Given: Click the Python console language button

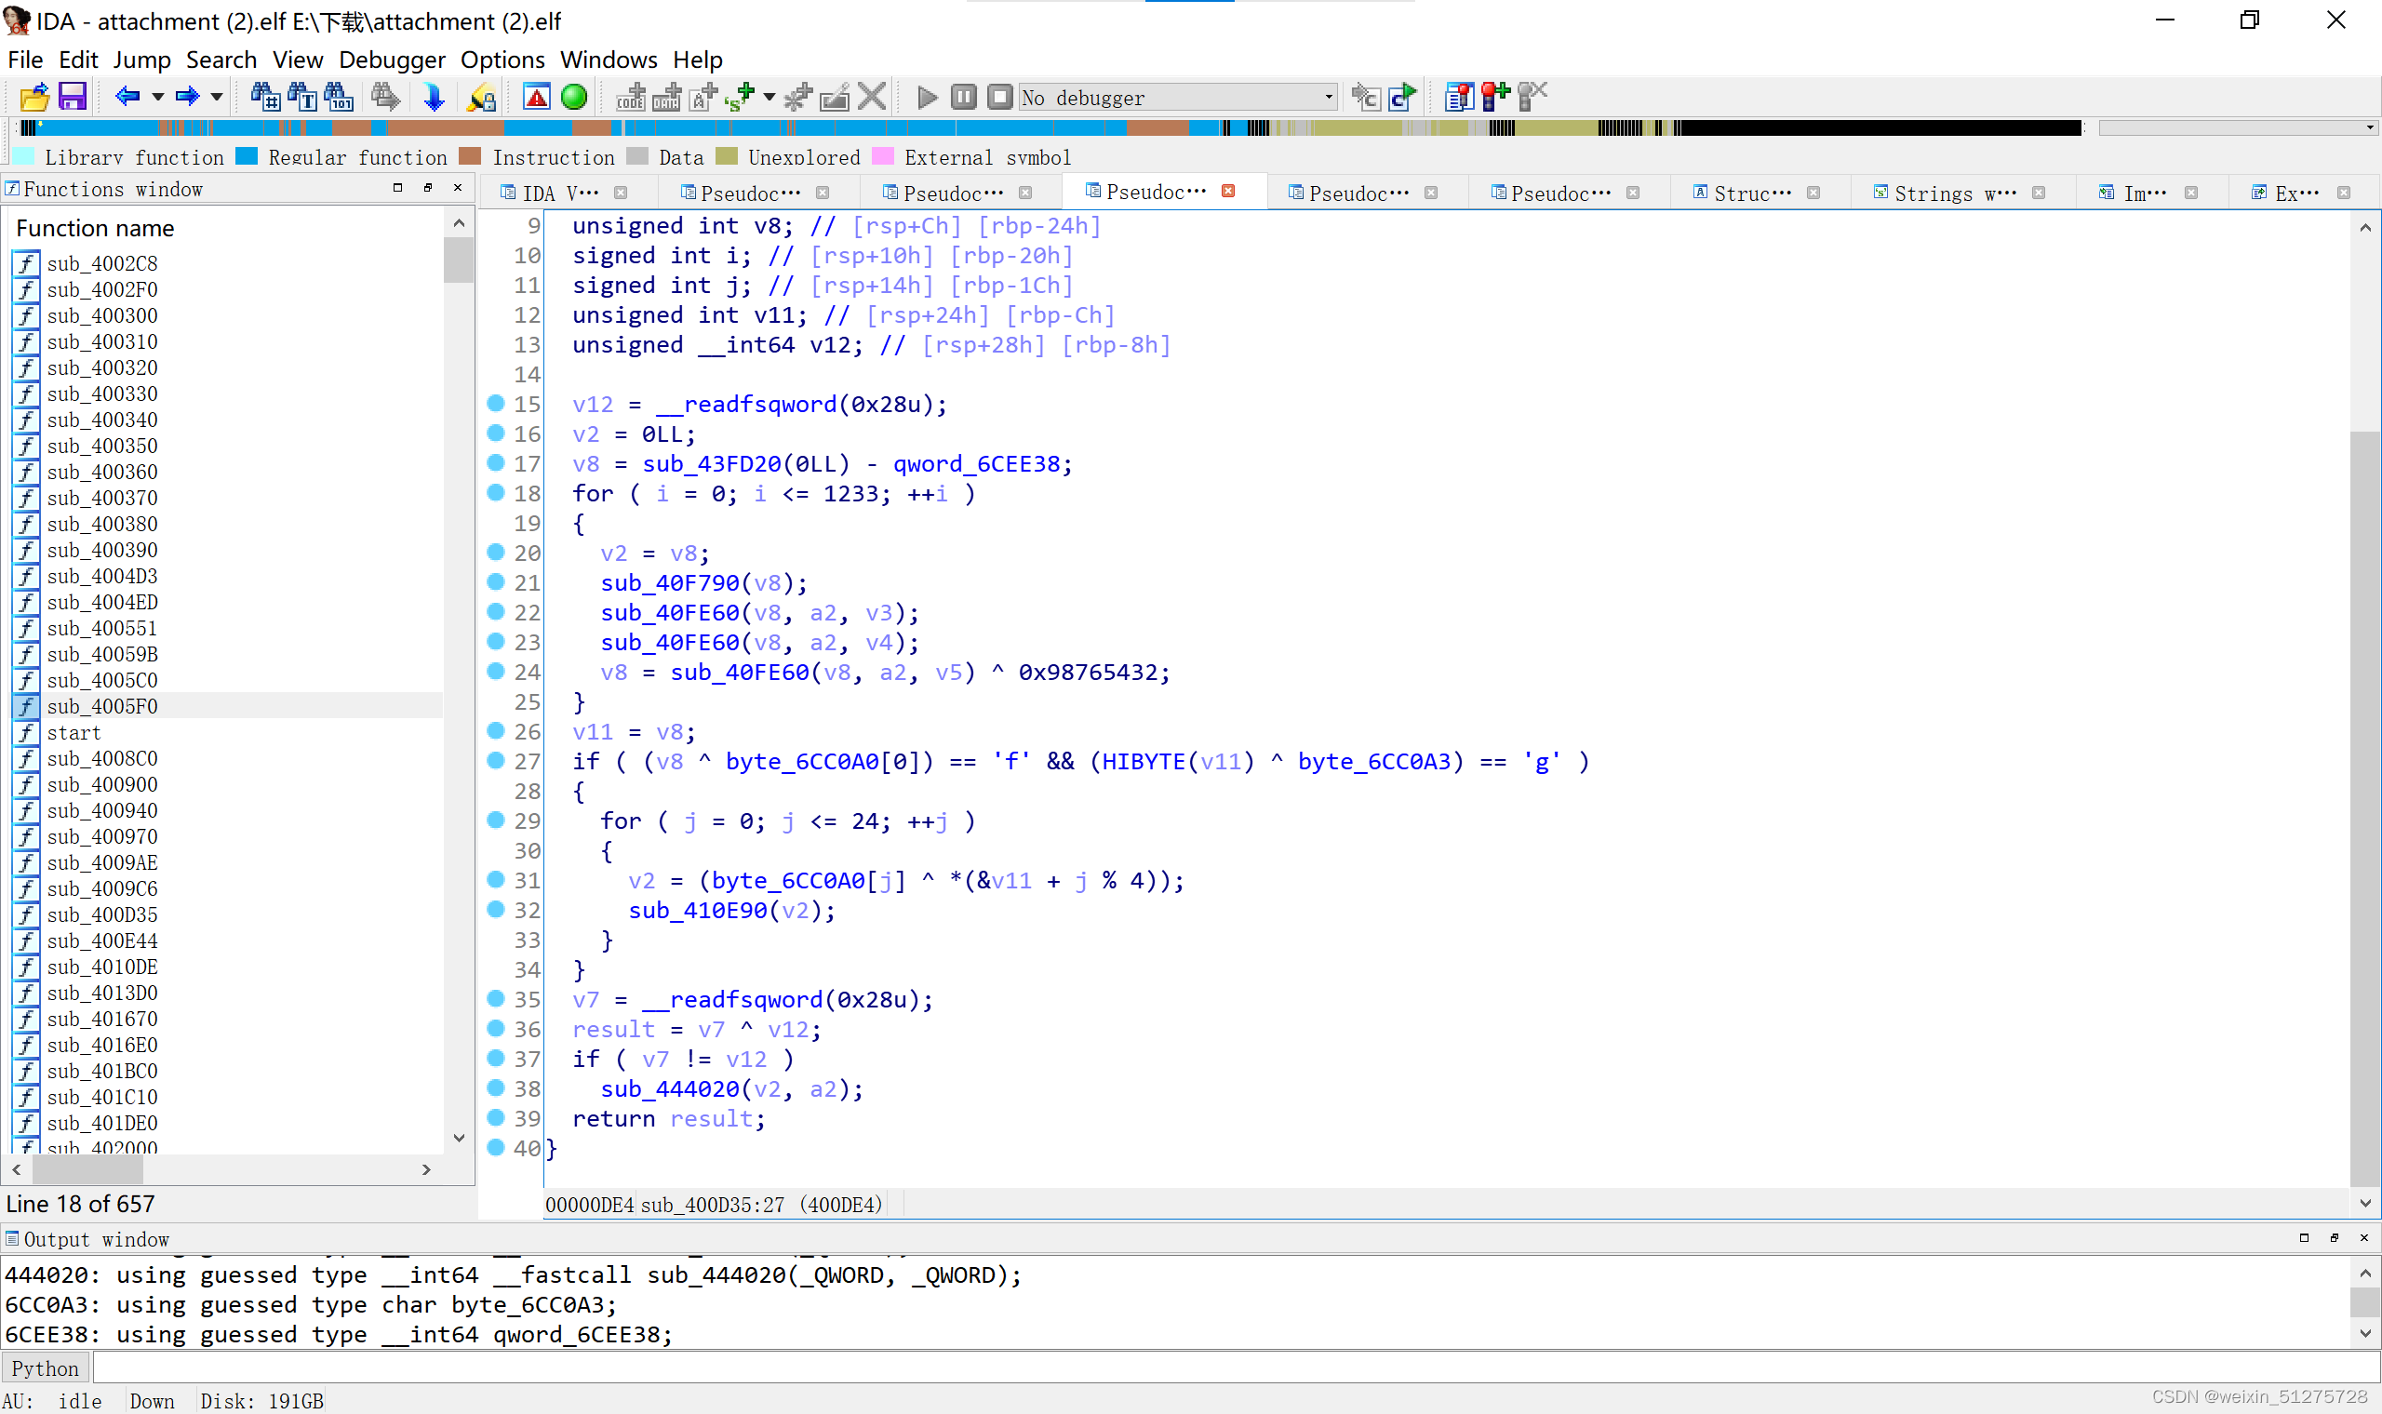Looking at the screenshot, I should click(46, 1368).
